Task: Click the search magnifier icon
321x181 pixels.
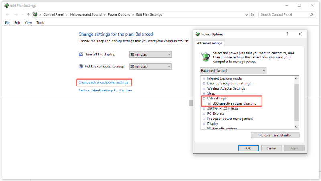Action: [311, 14]
